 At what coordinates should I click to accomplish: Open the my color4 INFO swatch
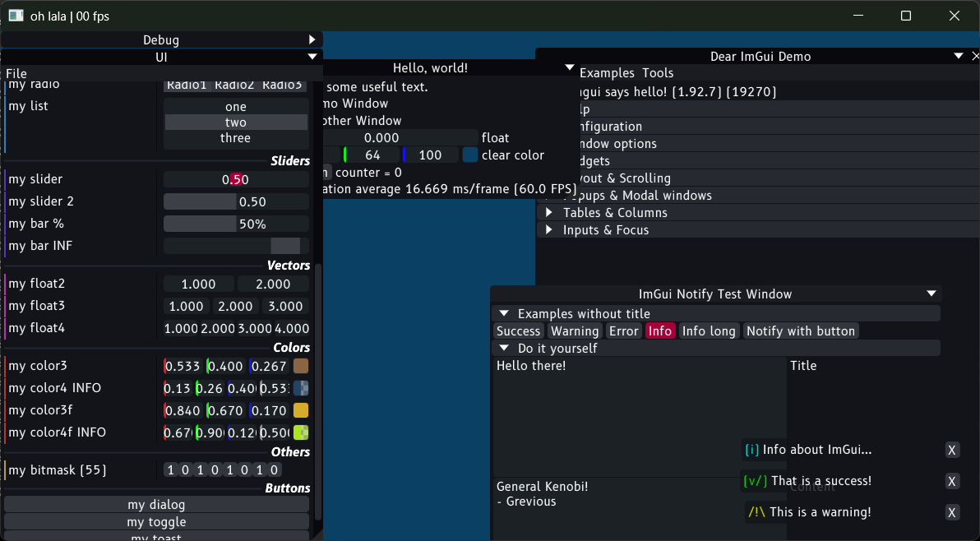[301, 389]
